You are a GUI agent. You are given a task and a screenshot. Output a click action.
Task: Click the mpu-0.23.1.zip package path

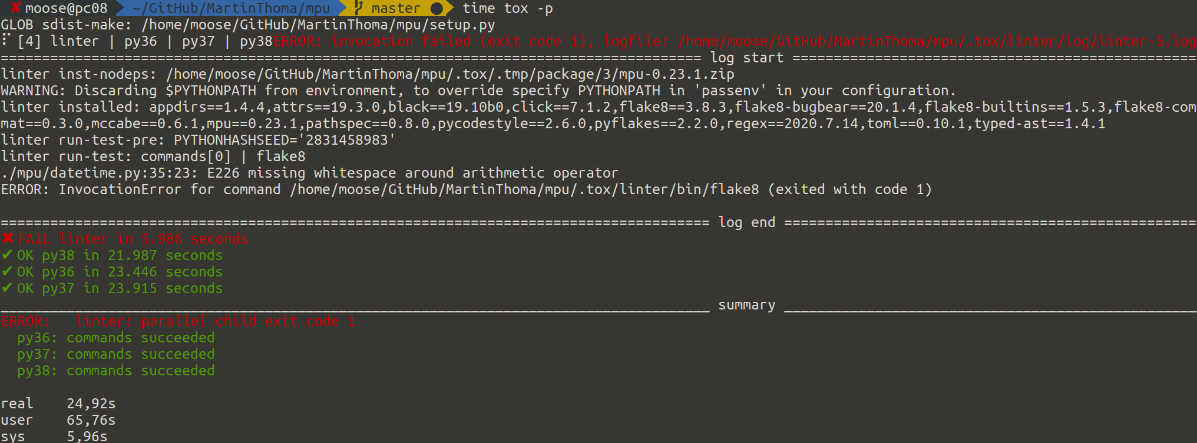click(450, 74)
